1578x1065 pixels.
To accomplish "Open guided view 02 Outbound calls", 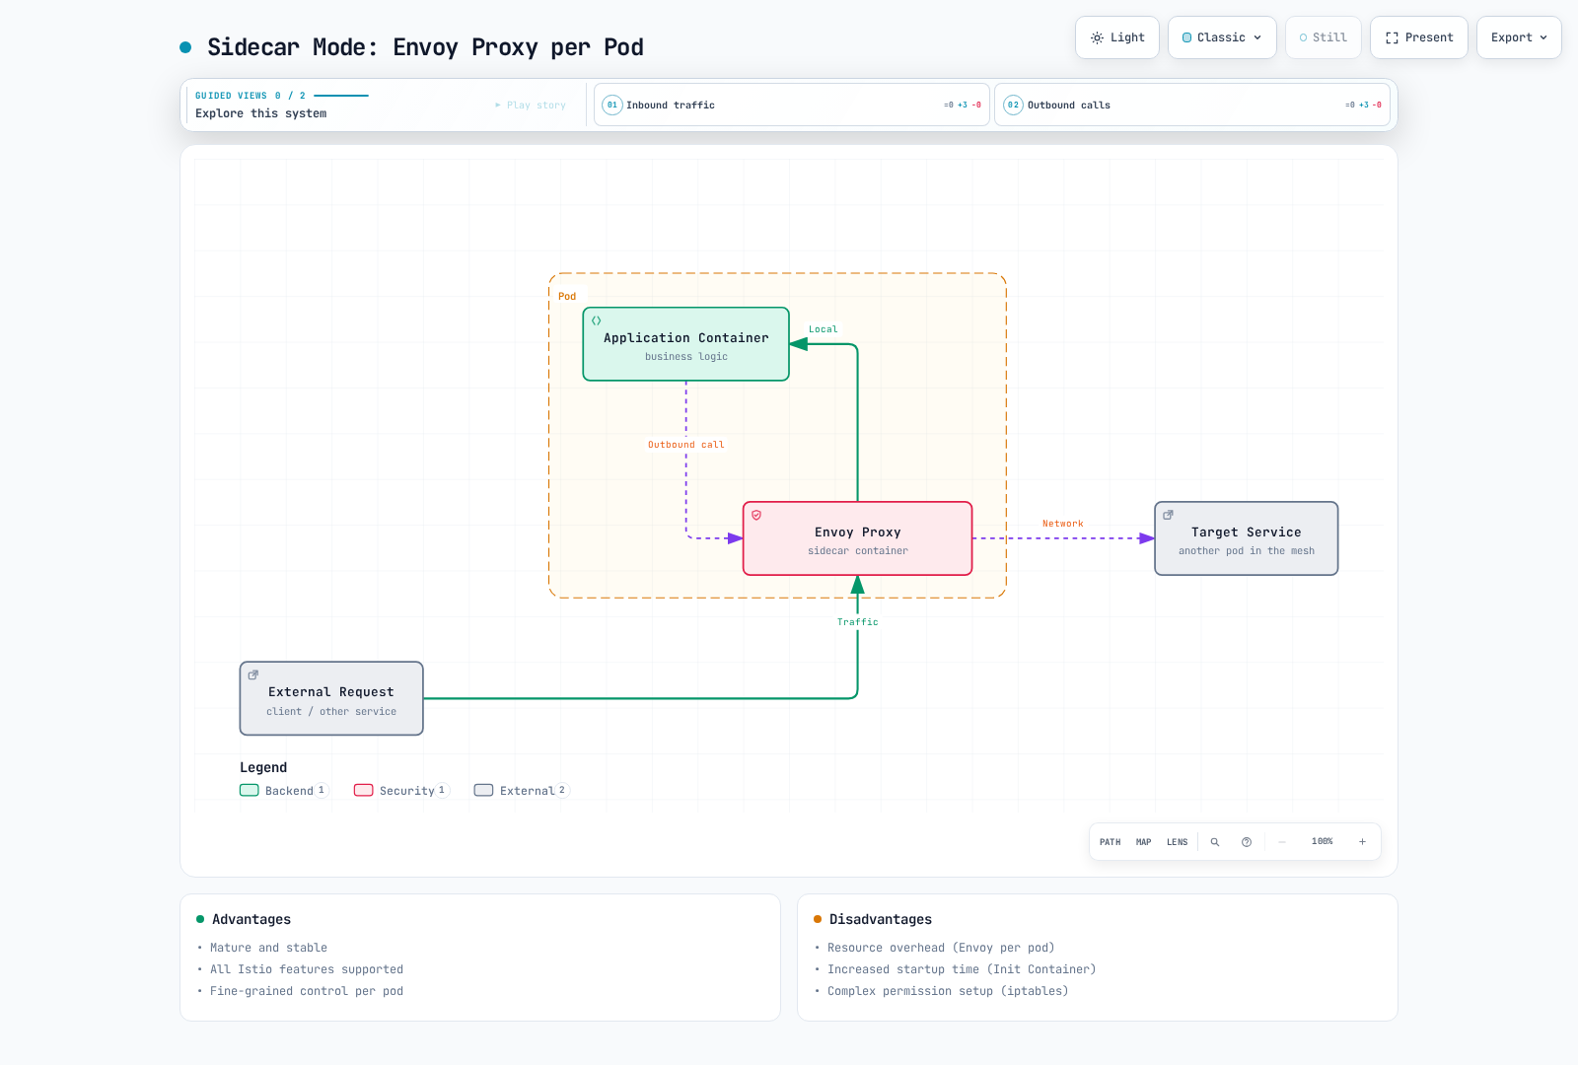I will point(1192,105).
